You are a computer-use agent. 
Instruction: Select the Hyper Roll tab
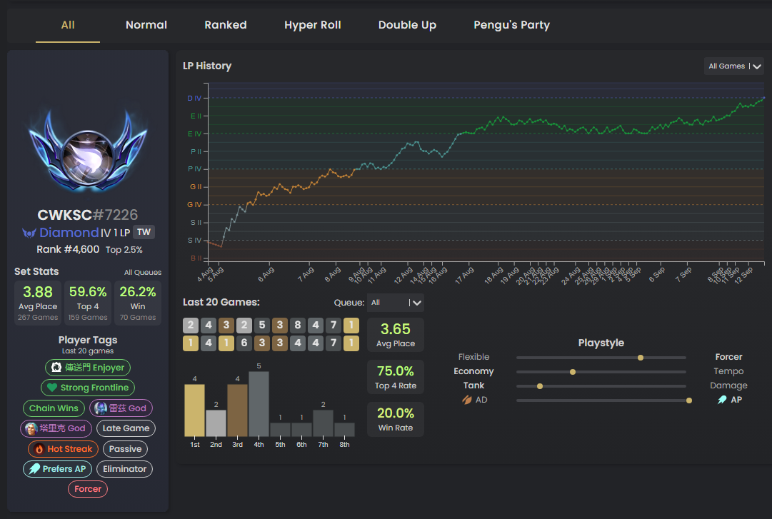(313, 25)
